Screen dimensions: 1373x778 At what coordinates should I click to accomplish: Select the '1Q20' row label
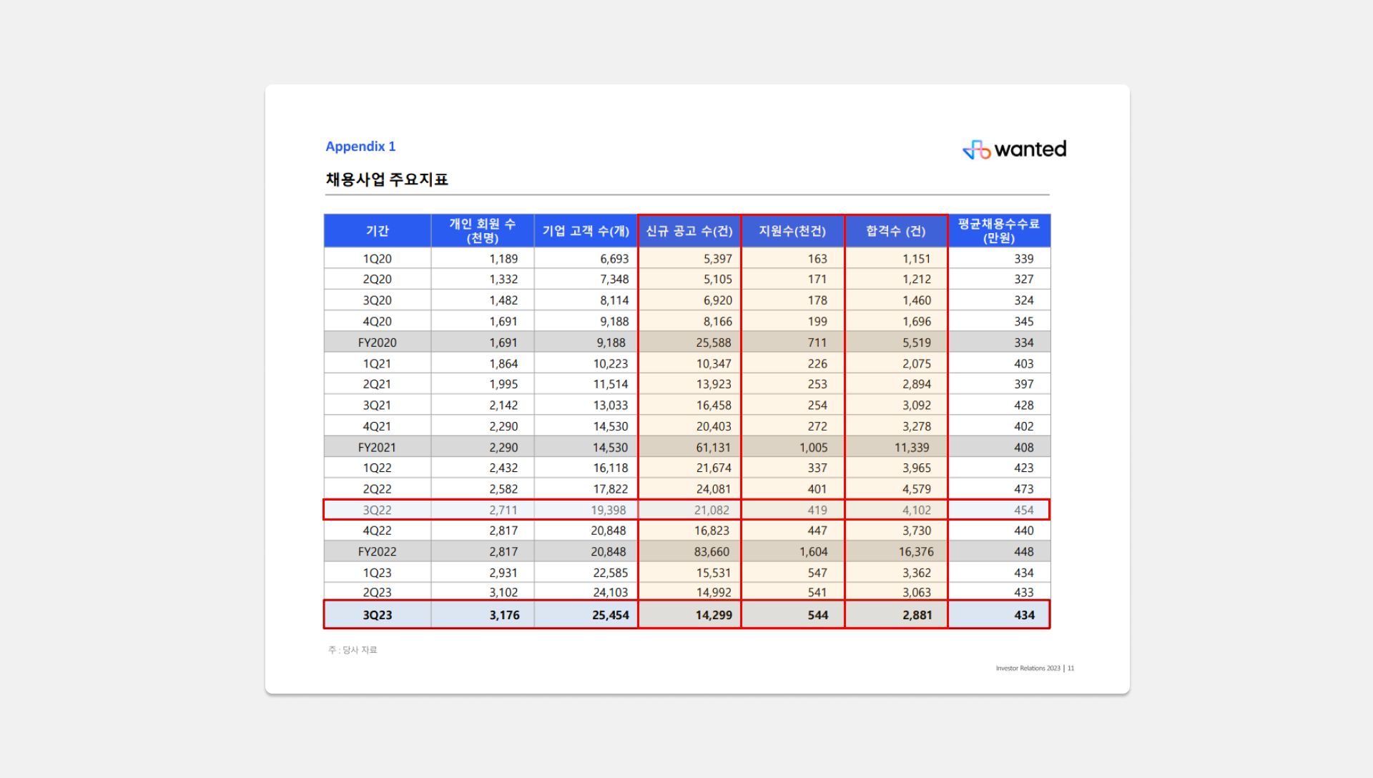pyautogui.click(x=378, y=259)
